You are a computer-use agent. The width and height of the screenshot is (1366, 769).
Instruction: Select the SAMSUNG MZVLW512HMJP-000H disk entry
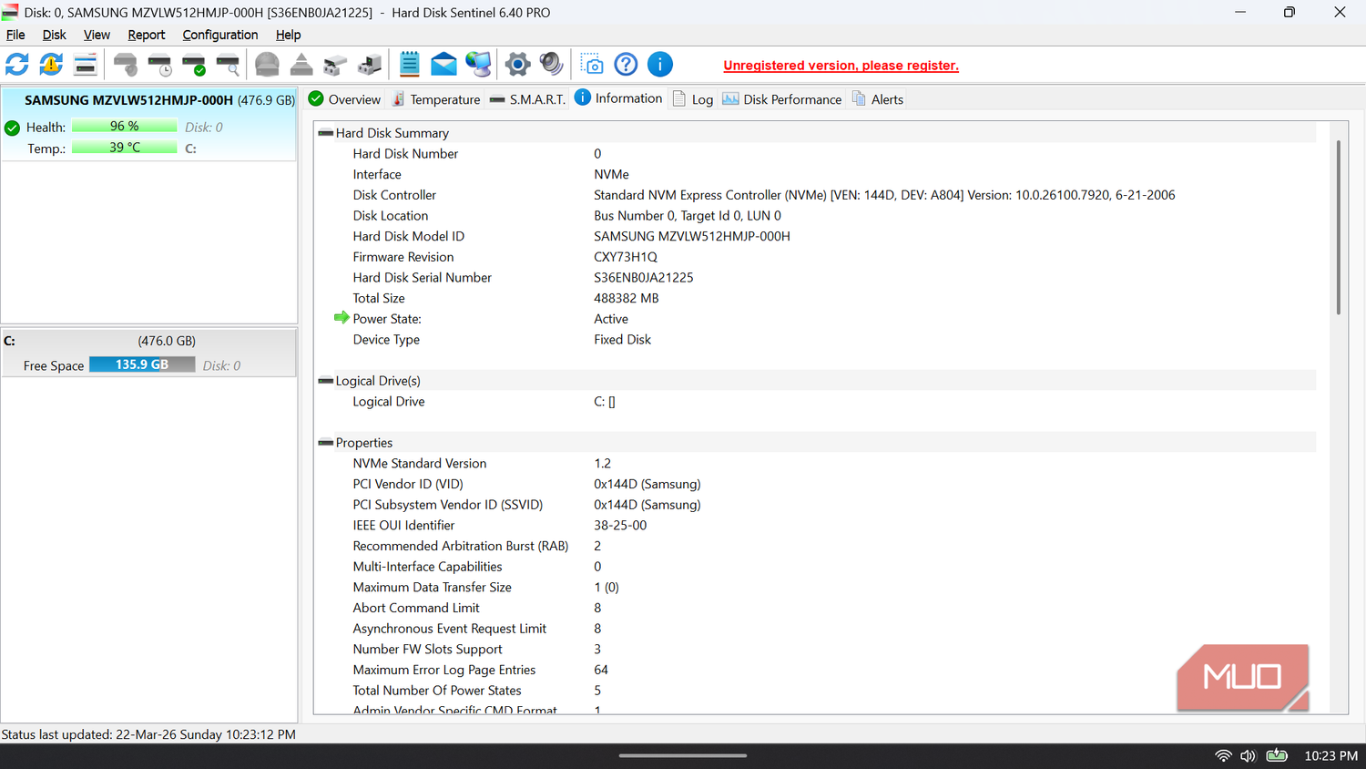tap(149, 124)
